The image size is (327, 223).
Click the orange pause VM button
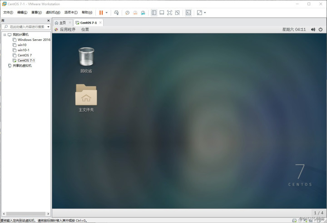click(101, 13)
